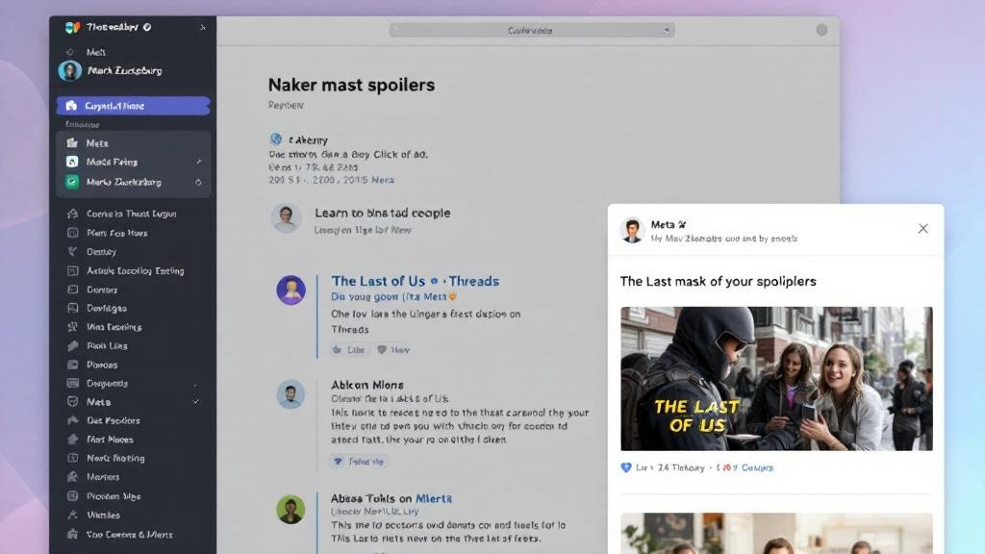
Task: Click the icon beside 'Poroos' in sidebar
Action: pyautogui.click(x=72, y=365)
